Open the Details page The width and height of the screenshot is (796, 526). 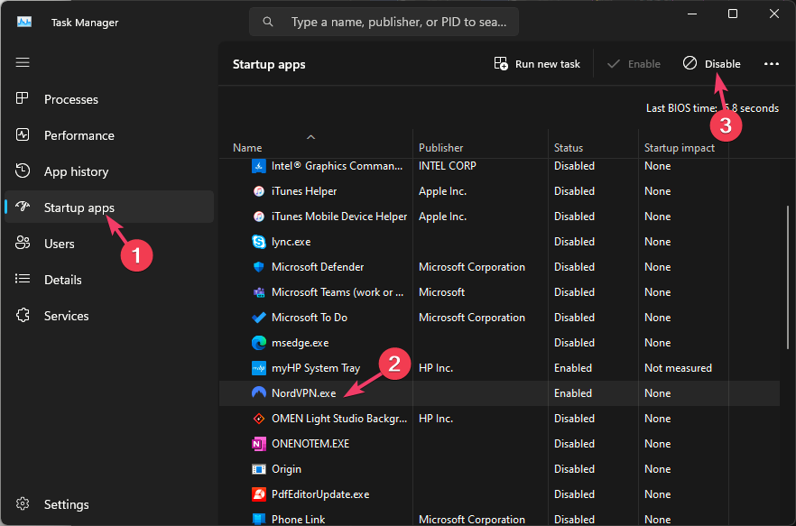click(109, 280)
